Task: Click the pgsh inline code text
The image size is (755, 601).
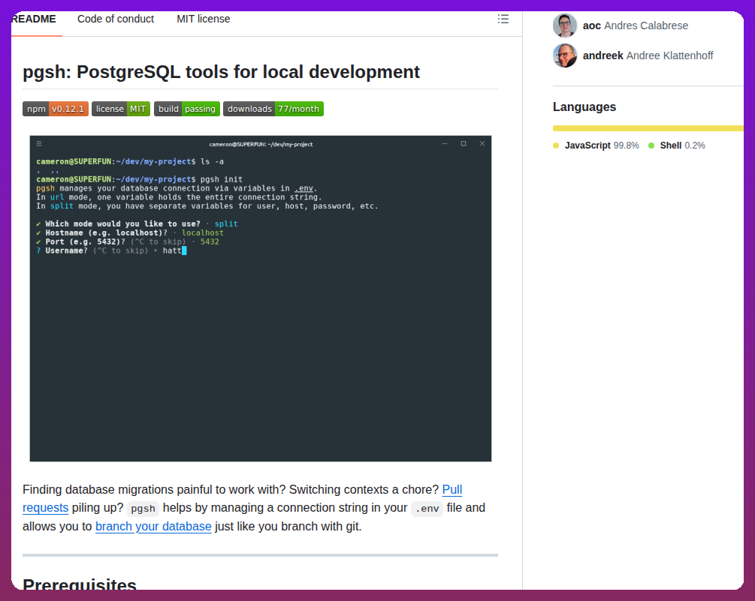Action: click(143, 508)
